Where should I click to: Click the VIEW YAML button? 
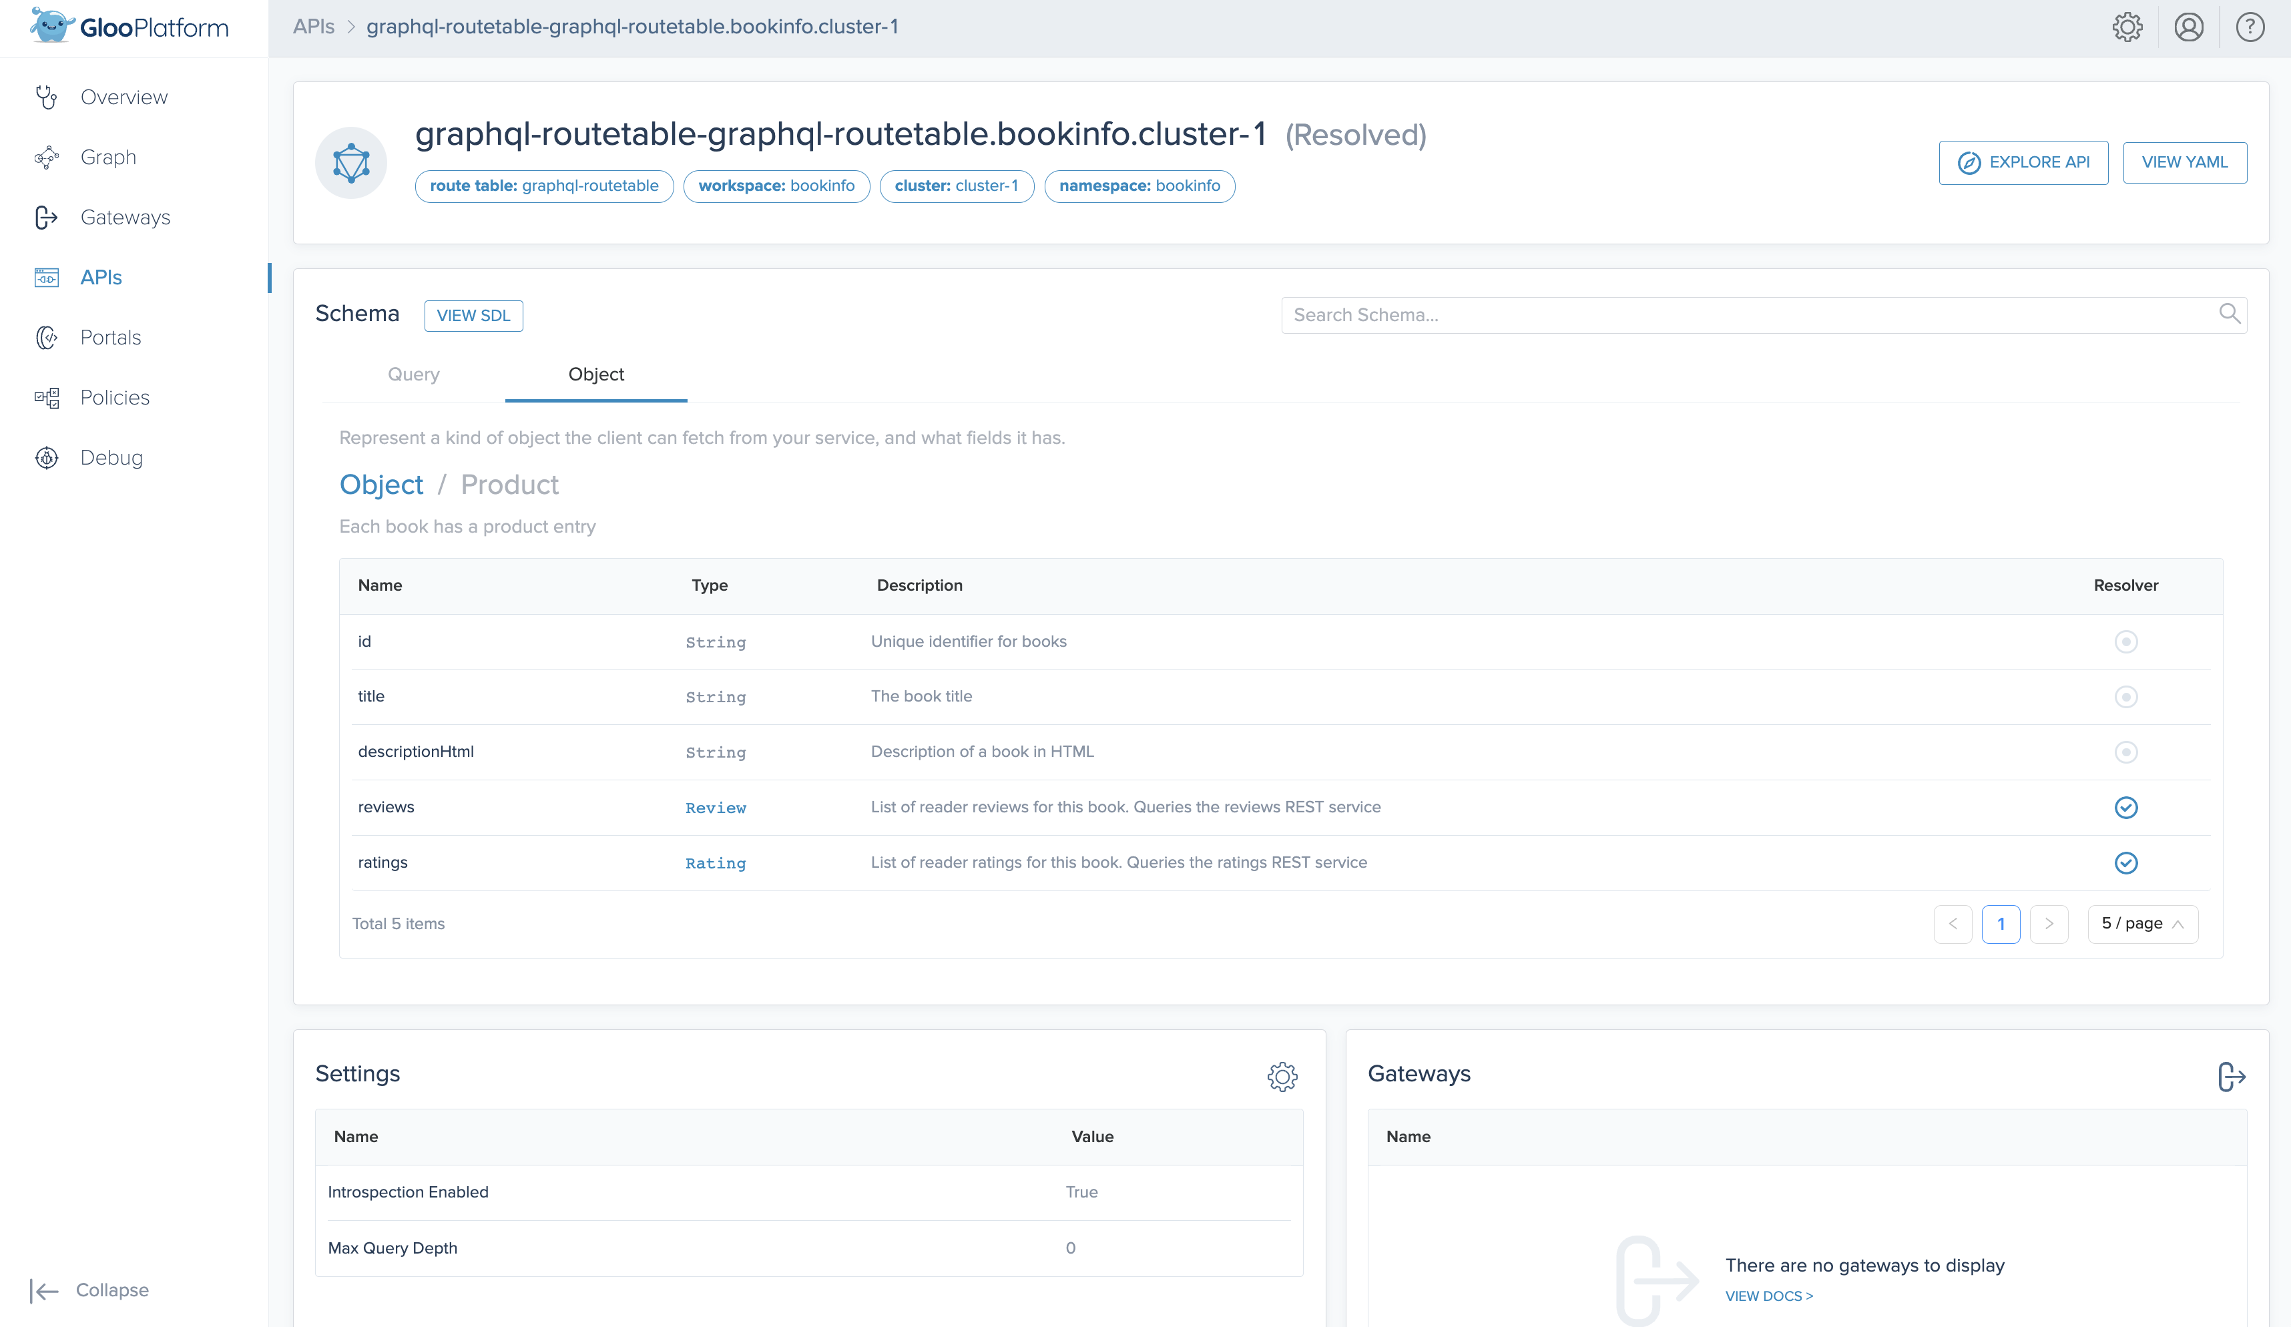pos(2185,162)
